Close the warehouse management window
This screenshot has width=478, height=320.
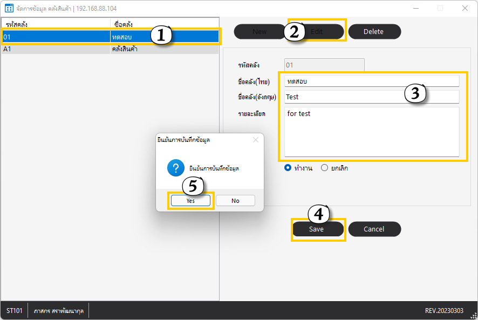pos(465,9)
